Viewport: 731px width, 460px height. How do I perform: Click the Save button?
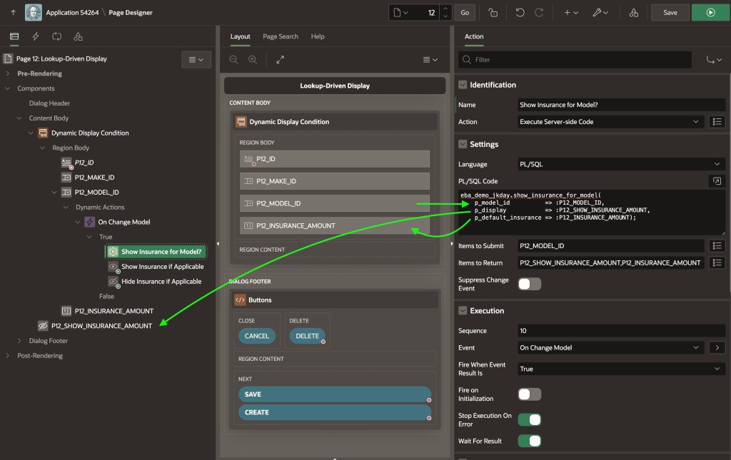pyautogui.click(x=670, y=12)
